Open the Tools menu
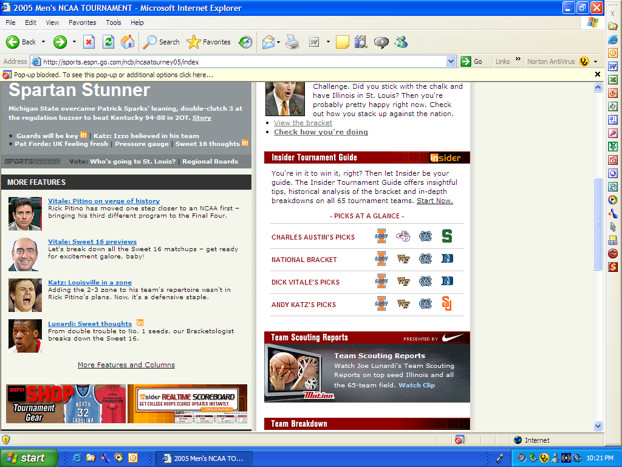The image size is (622, 467). tap(114, 22)
